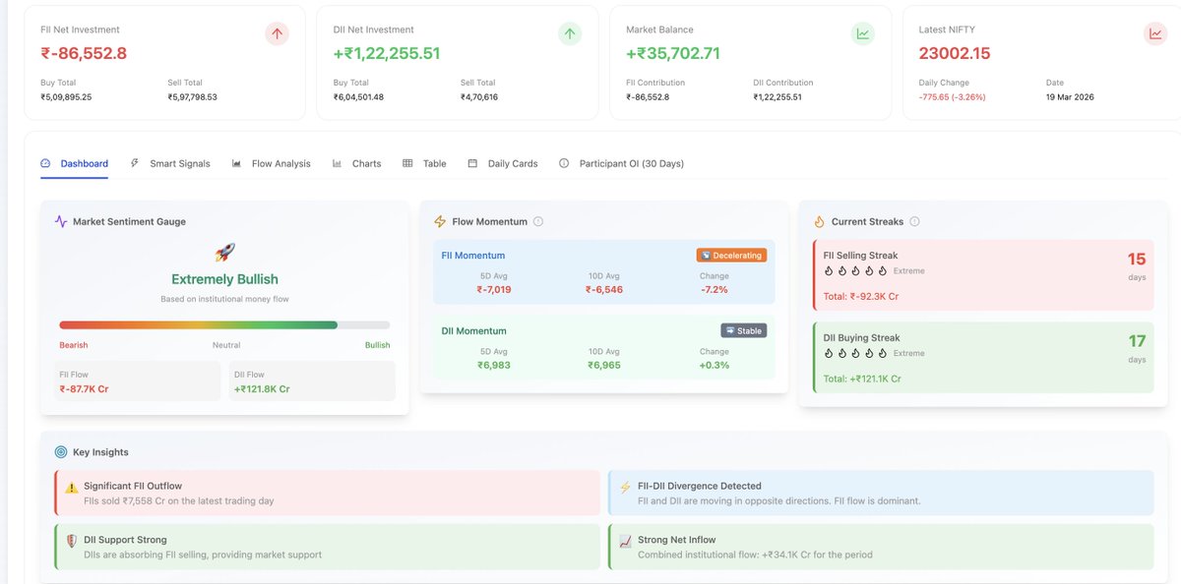Viewport: 1181px width, 584px height.
Task: Click DII Momentum 10D Avg ₹6,965
Action: tap(604, 365)
